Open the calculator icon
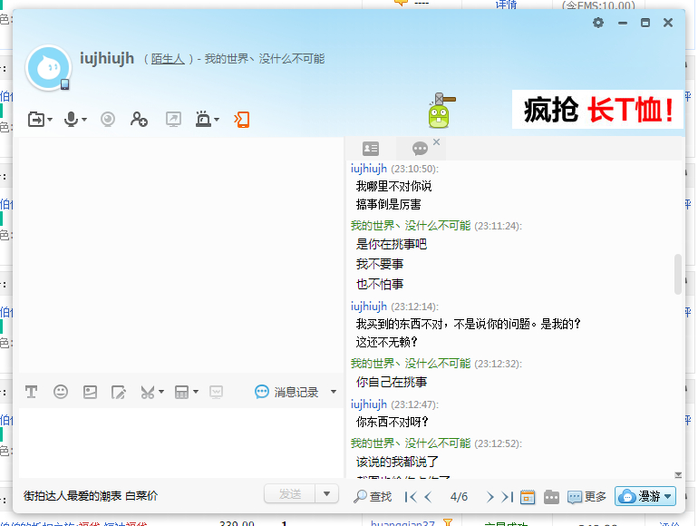Viewport: 698px width, 526px height. 181,392
